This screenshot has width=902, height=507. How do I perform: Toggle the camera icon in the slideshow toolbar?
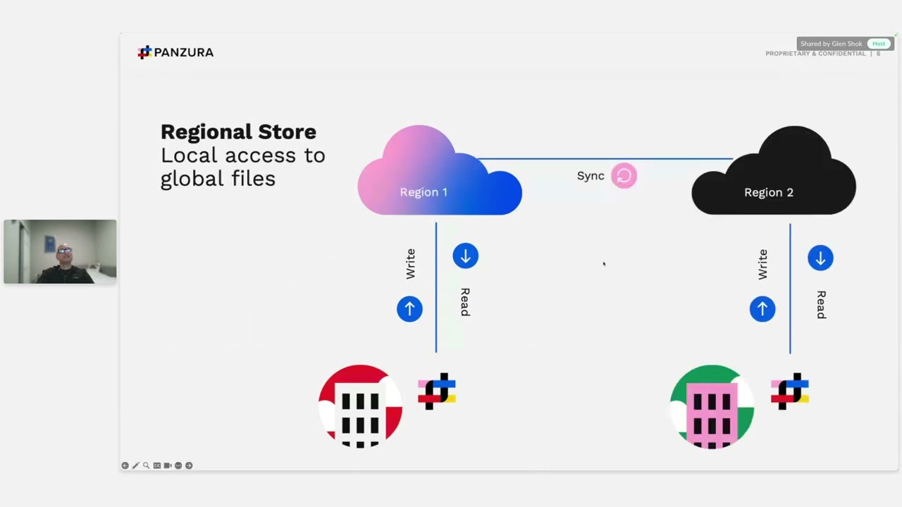tap(167, 465)
